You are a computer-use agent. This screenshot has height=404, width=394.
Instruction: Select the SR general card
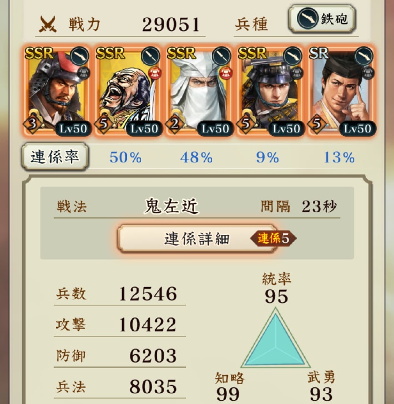click(341, 91)
